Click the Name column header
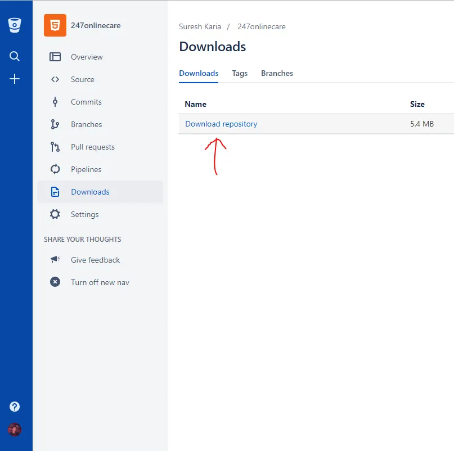Viewport: 454px width, 451px height. click(195, 104)
